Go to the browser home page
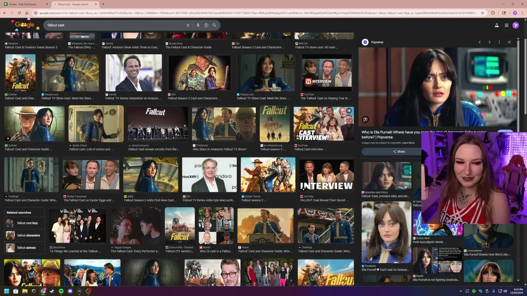Screen dimensions: 527x296 pyautogui.click(x=27, y=13)
